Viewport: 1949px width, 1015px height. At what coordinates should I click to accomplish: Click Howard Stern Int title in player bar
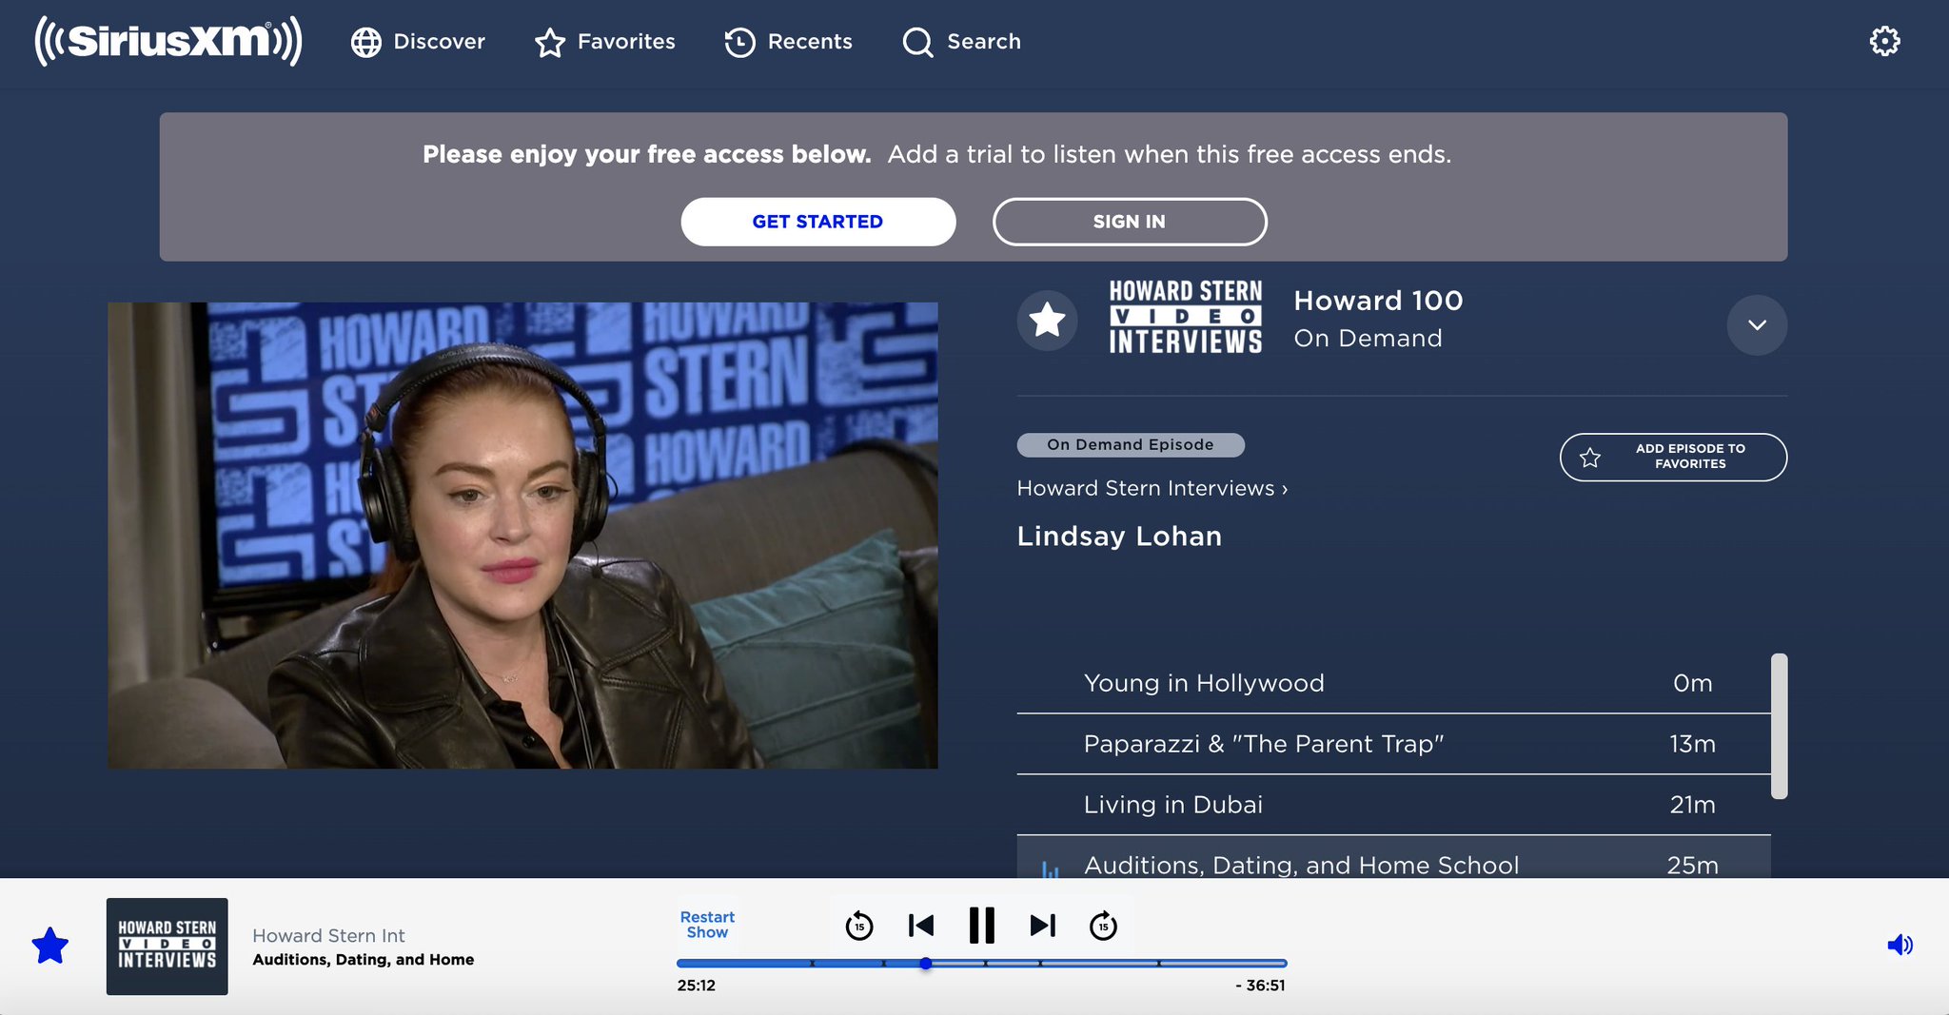pyautogui.click(x=328, y=936)
